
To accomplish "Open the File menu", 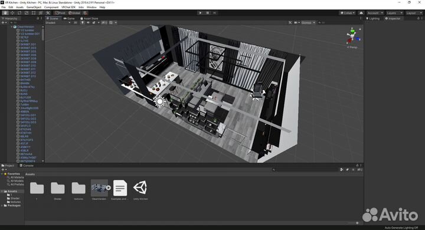I will 4,7.
